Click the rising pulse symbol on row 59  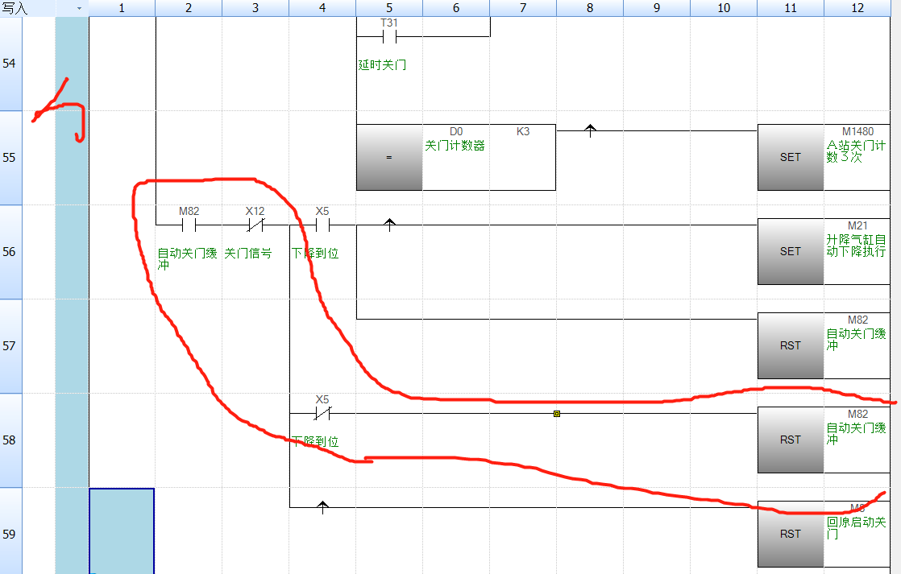pyautogui.click(x=322, y=507)
